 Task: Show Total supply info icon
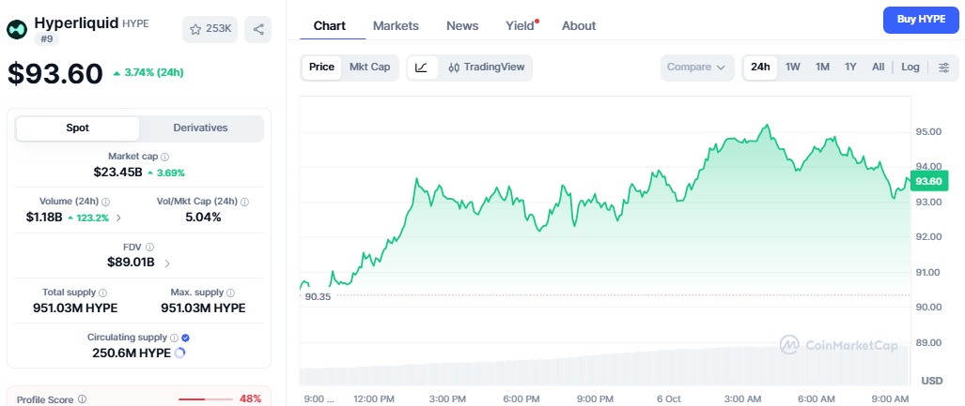pyautogui.click(x=102, y=293)
